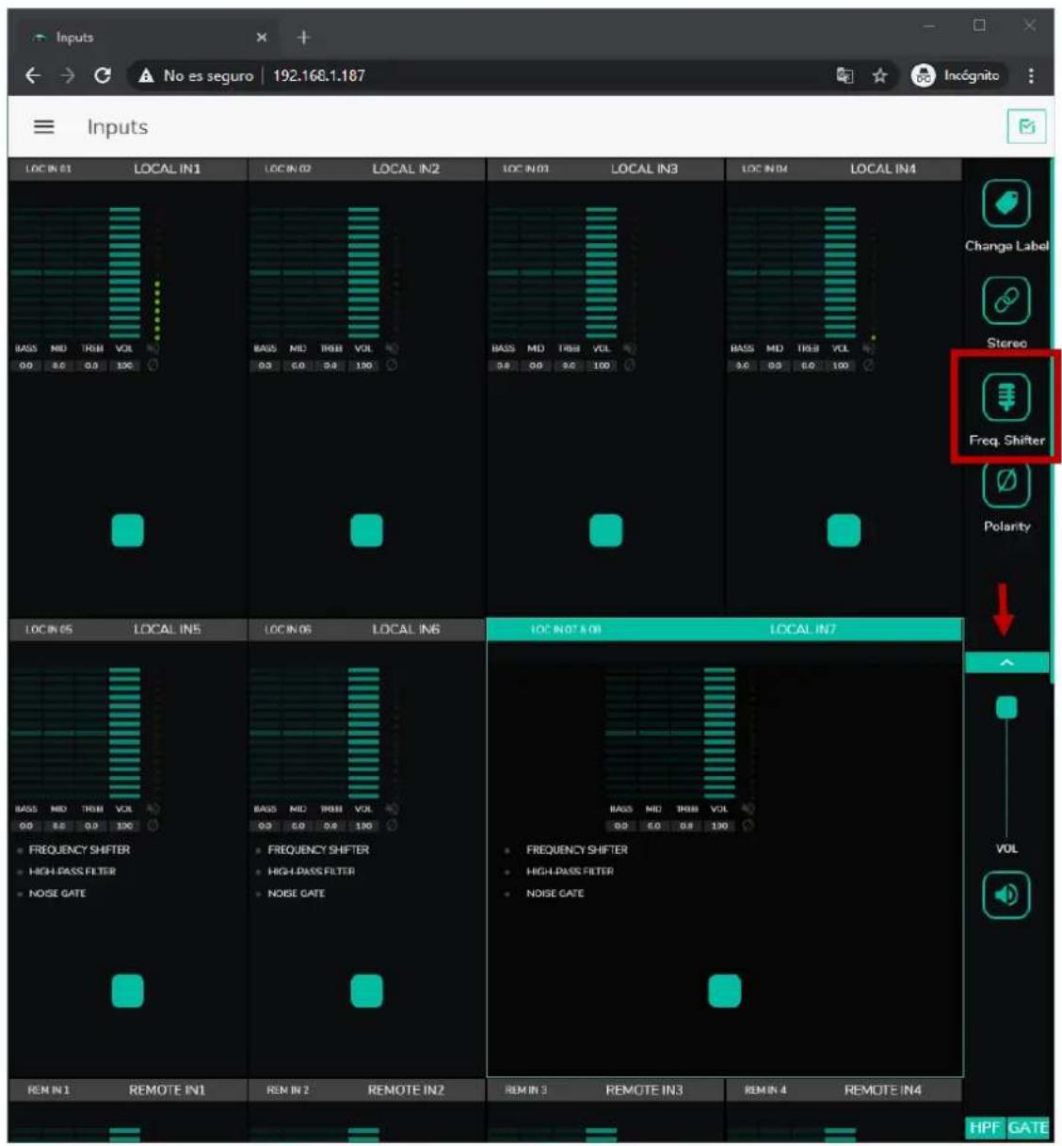Click the small mute icon in LOCAL IN1
1062x1146 pixels.
coord(153,348)
